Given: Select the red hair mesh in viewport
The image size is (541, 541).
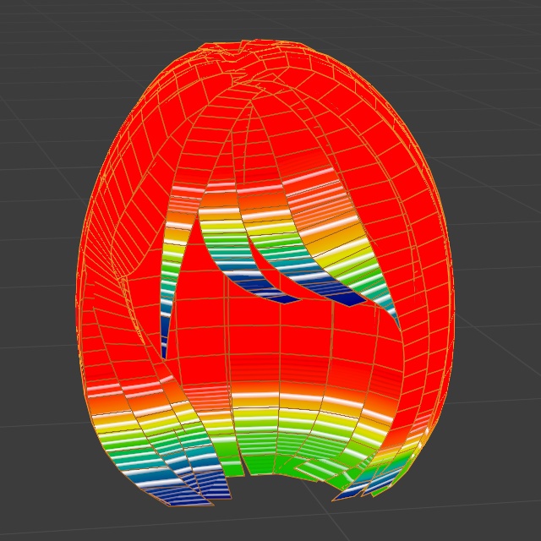Looking at the screenshot, I should 265,272.
